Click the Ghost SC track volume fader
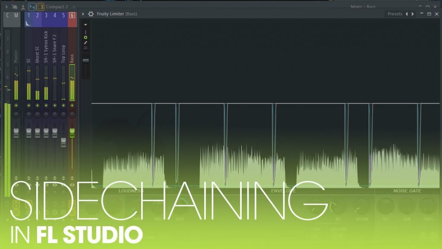442x249 pixels. pos(37,133)
